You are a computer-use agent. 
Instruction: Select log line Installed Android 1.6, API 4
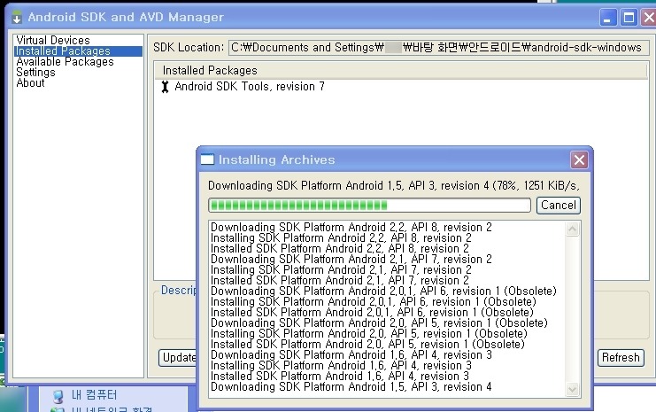(340, 377)
